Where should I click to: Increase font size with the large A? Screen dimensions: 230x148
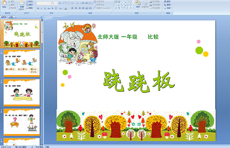pyautogui.click(x=60, y=3)
